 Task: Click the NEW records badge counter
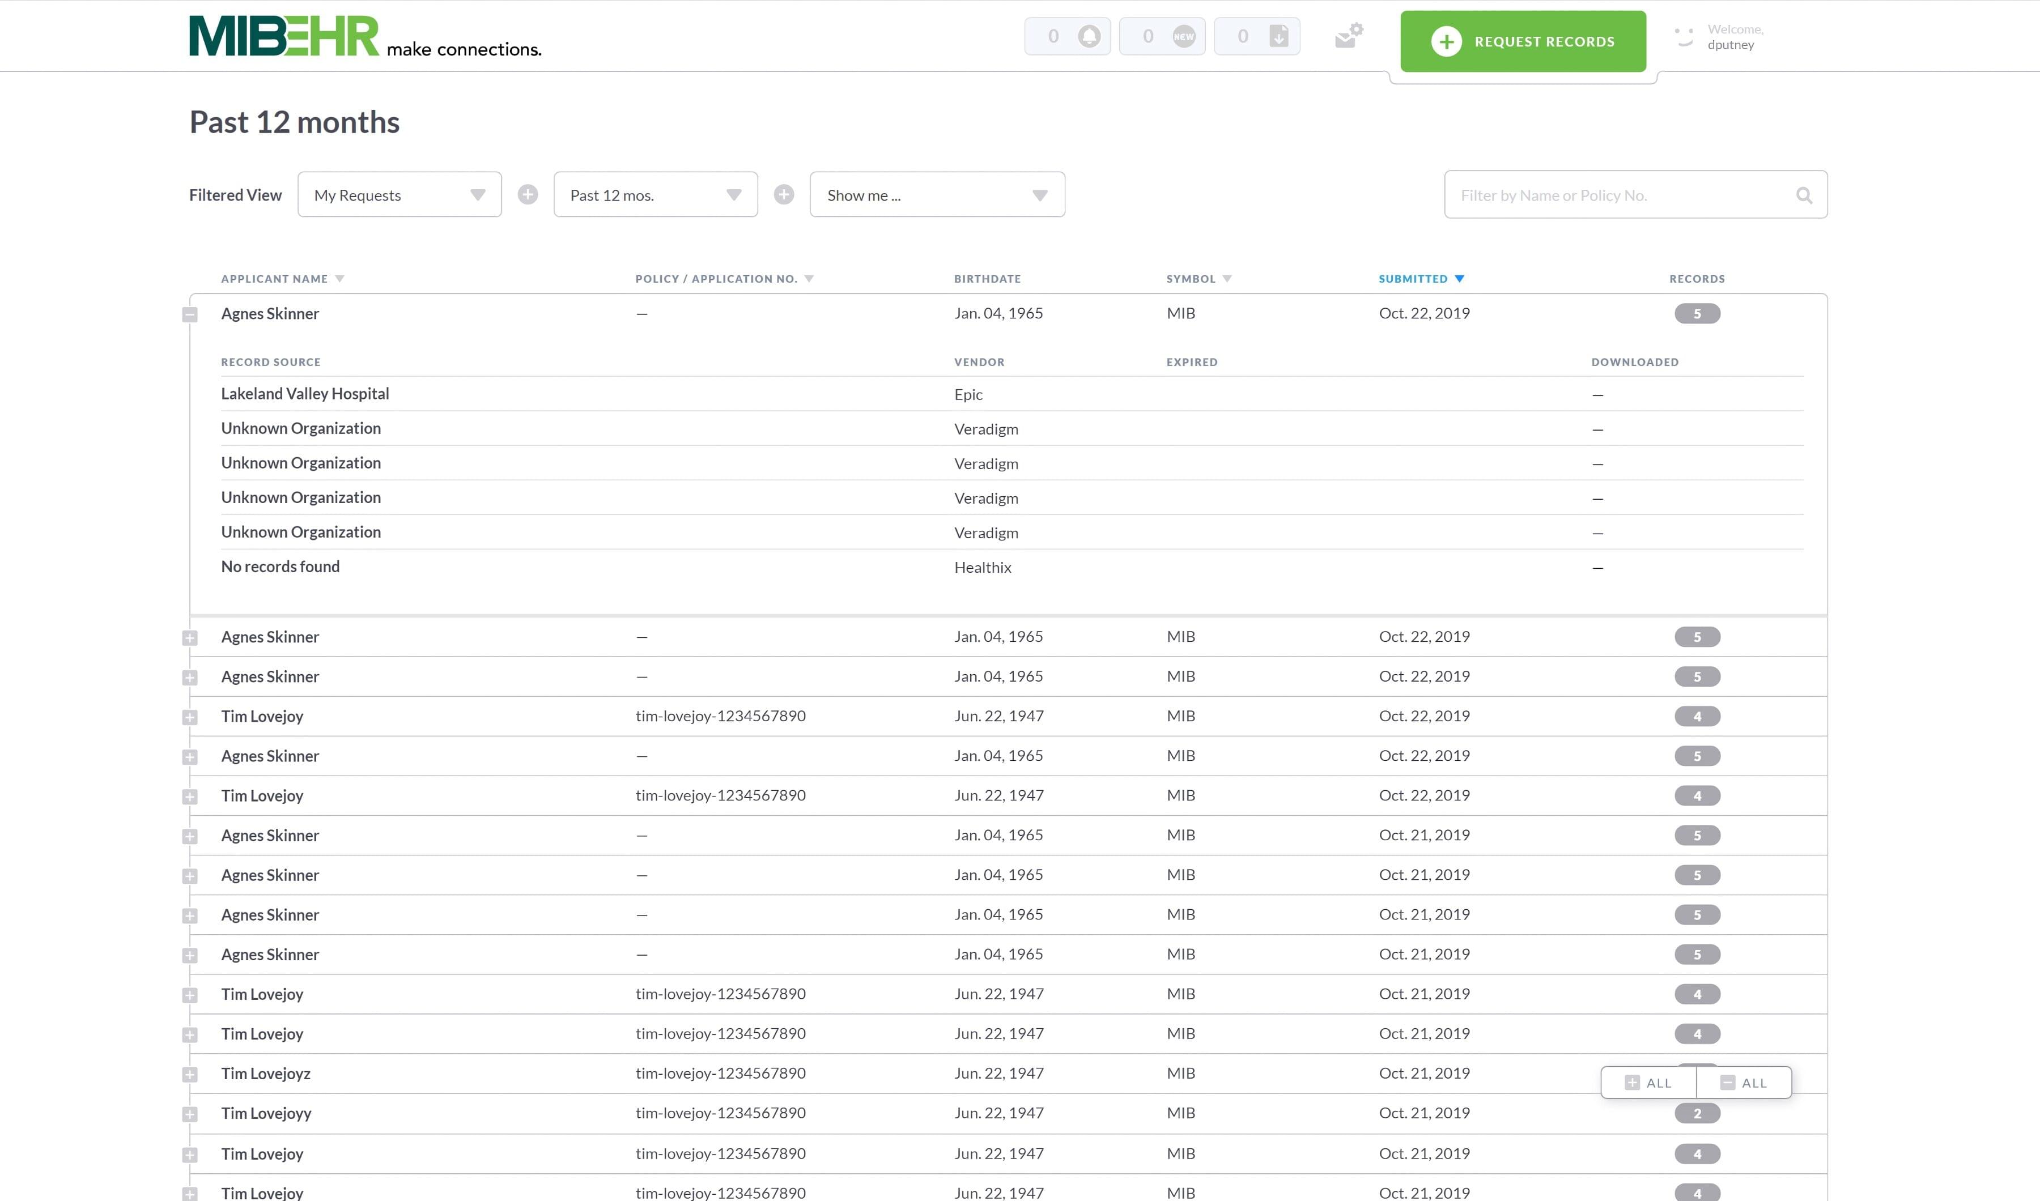(1183, 36)
